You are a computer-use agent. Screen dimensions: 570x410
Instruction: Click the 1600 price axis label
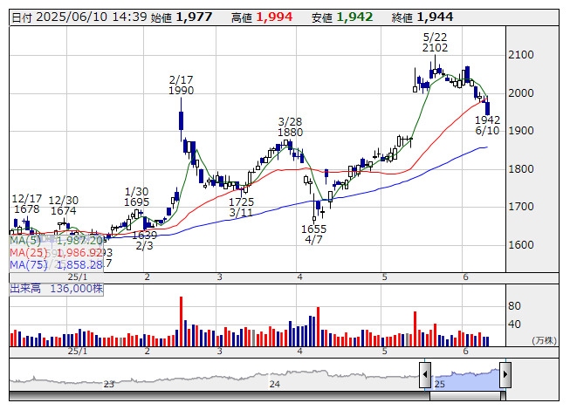(521, 245)
